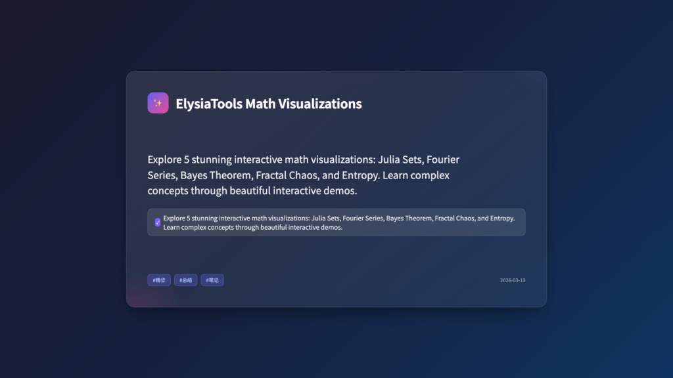Click the smaller summary text inside the checkbox box
The width and height of the screenshot is (673, 378).
pyautogui.click(x=339, y=222)
